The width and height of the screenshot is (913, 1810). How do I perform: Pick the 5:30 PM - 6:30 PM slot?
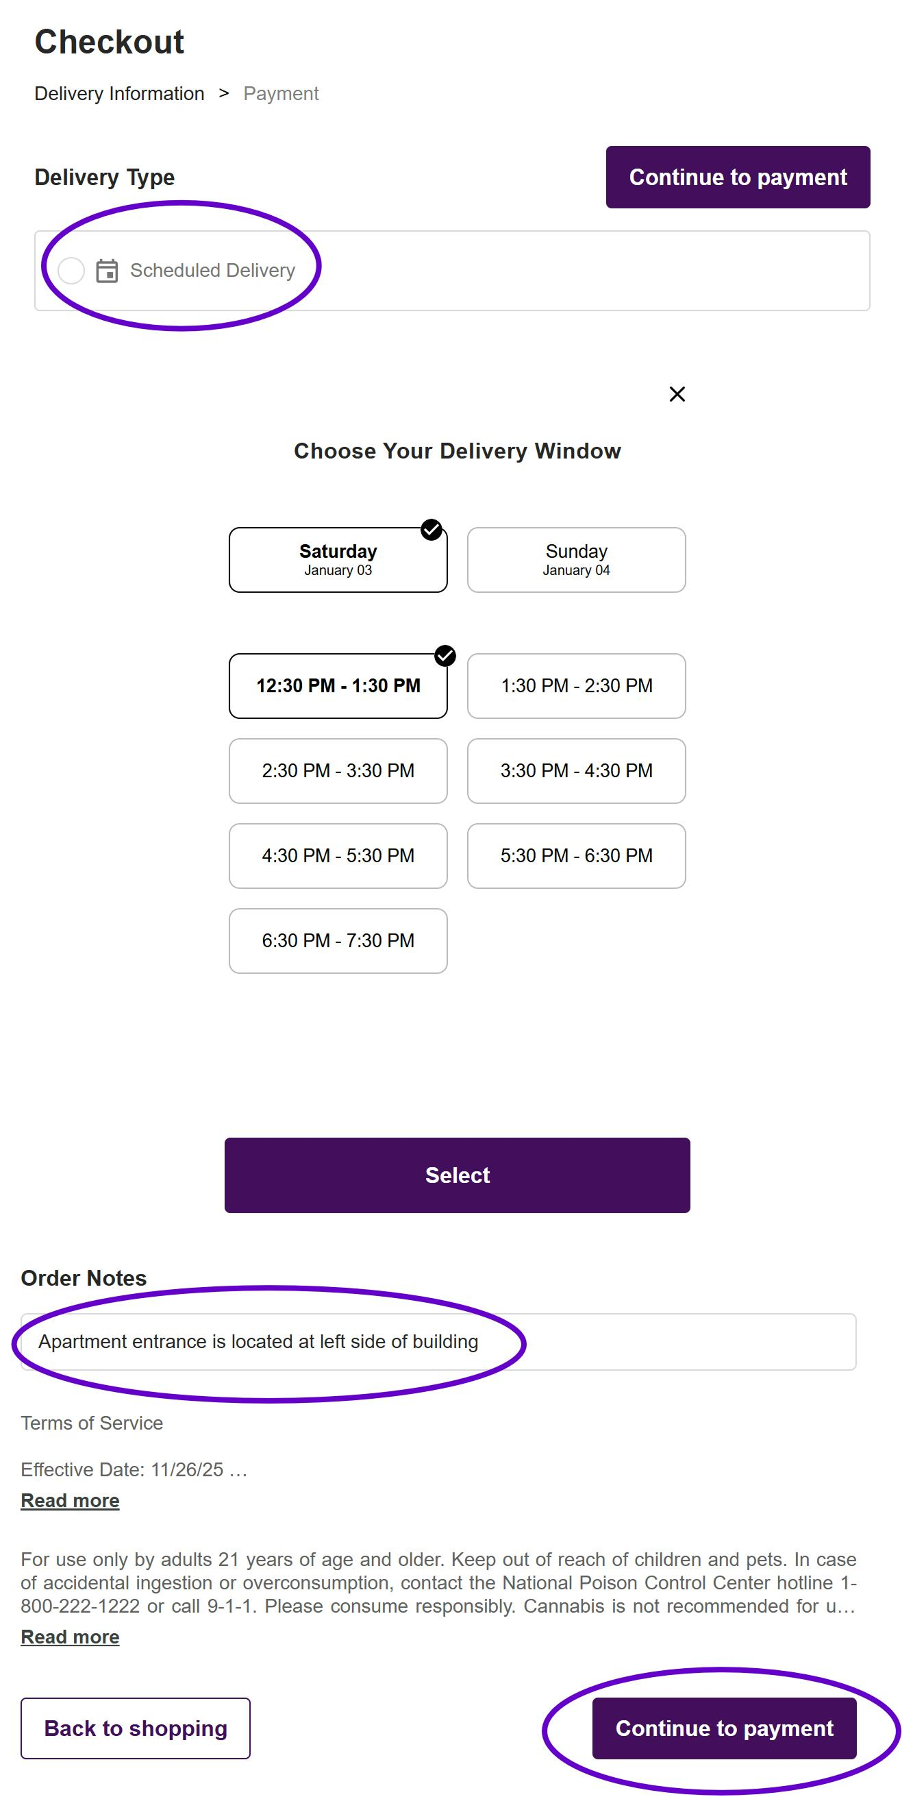(576, 856)
